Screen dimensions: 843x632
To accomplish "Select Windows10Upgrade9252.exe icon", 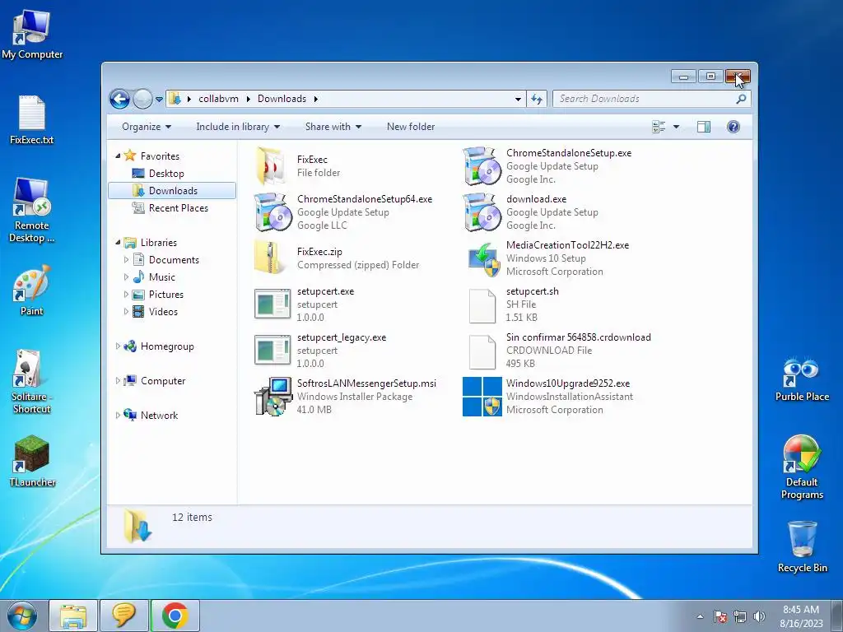I will pyautogui.click(x=482, y=397).
